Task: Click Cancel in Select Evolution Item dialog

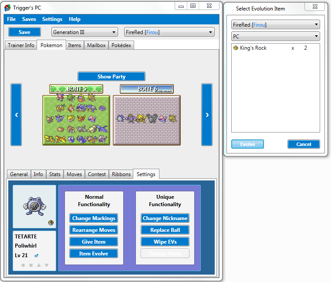Action: click(x=304, y=144)
